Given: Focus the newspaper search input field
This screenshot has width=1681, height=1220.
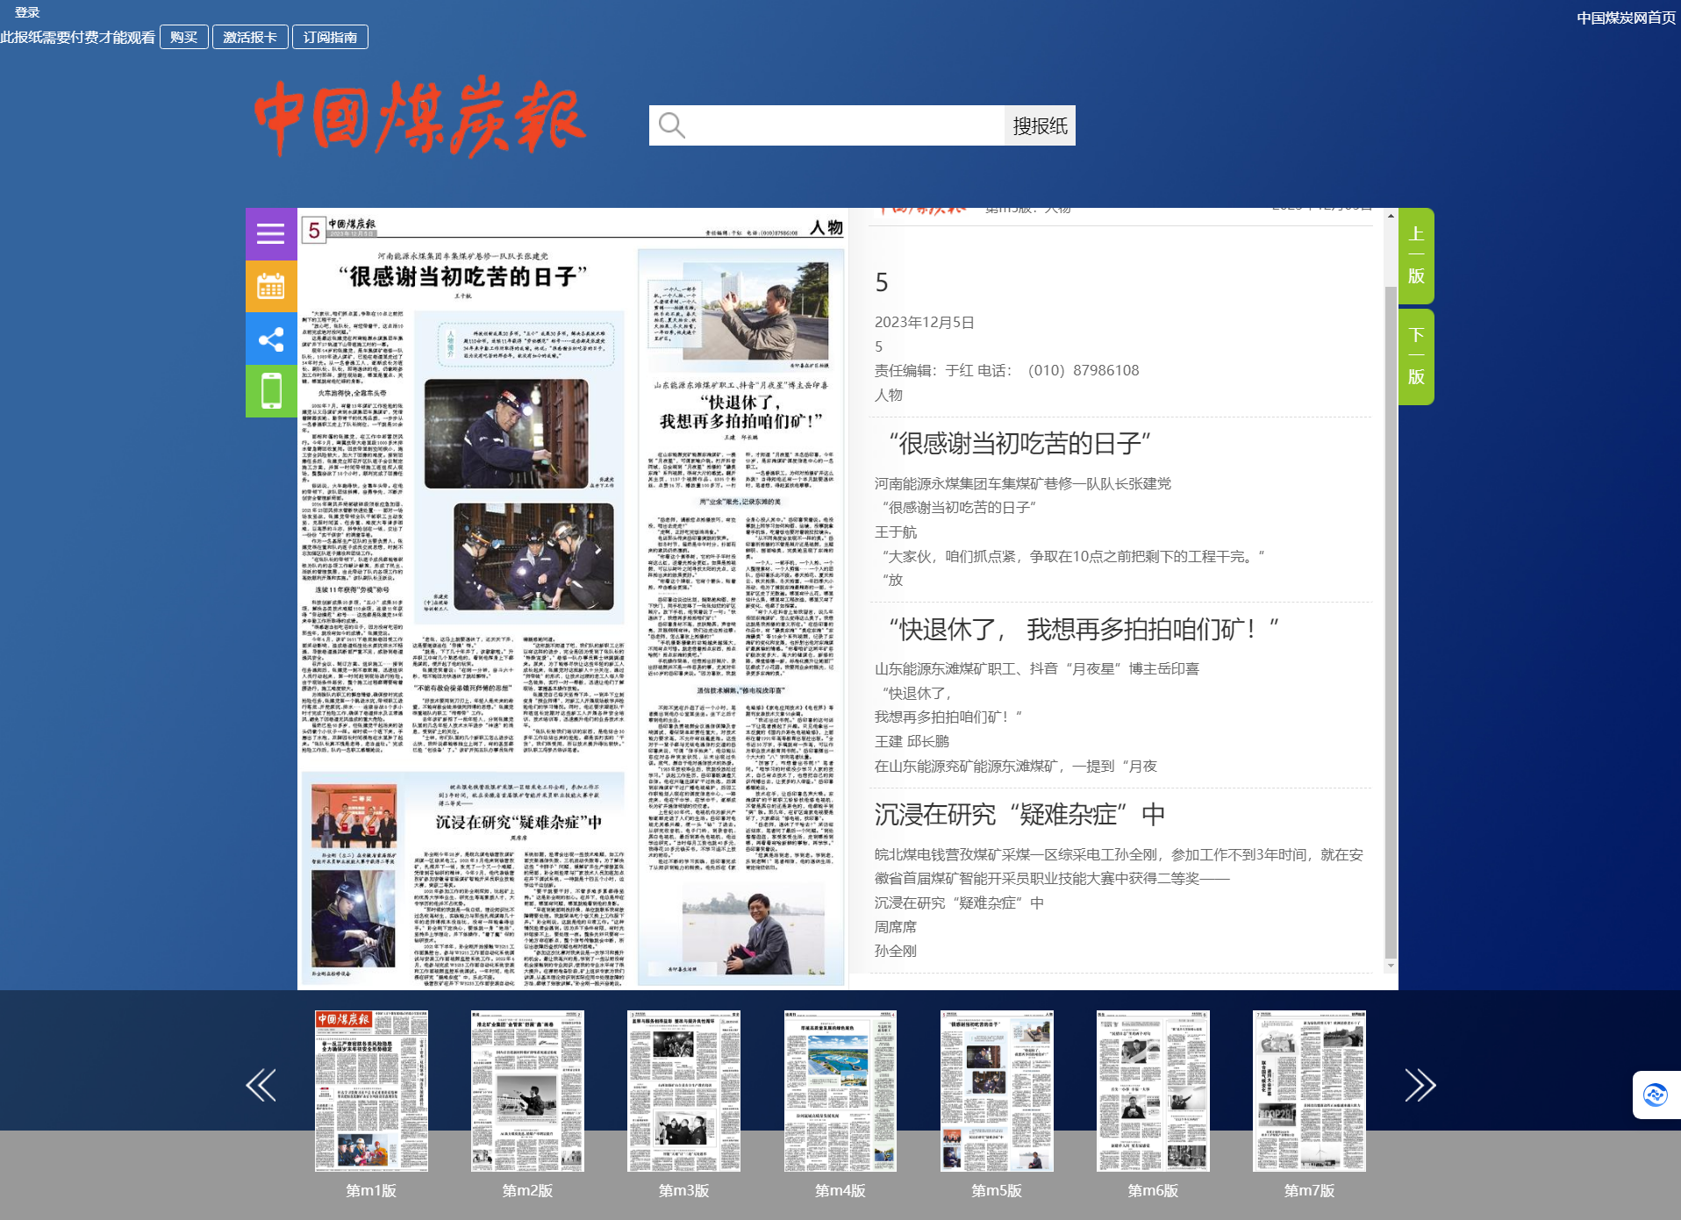Looking at the screenshot, I should click(826, 125).
